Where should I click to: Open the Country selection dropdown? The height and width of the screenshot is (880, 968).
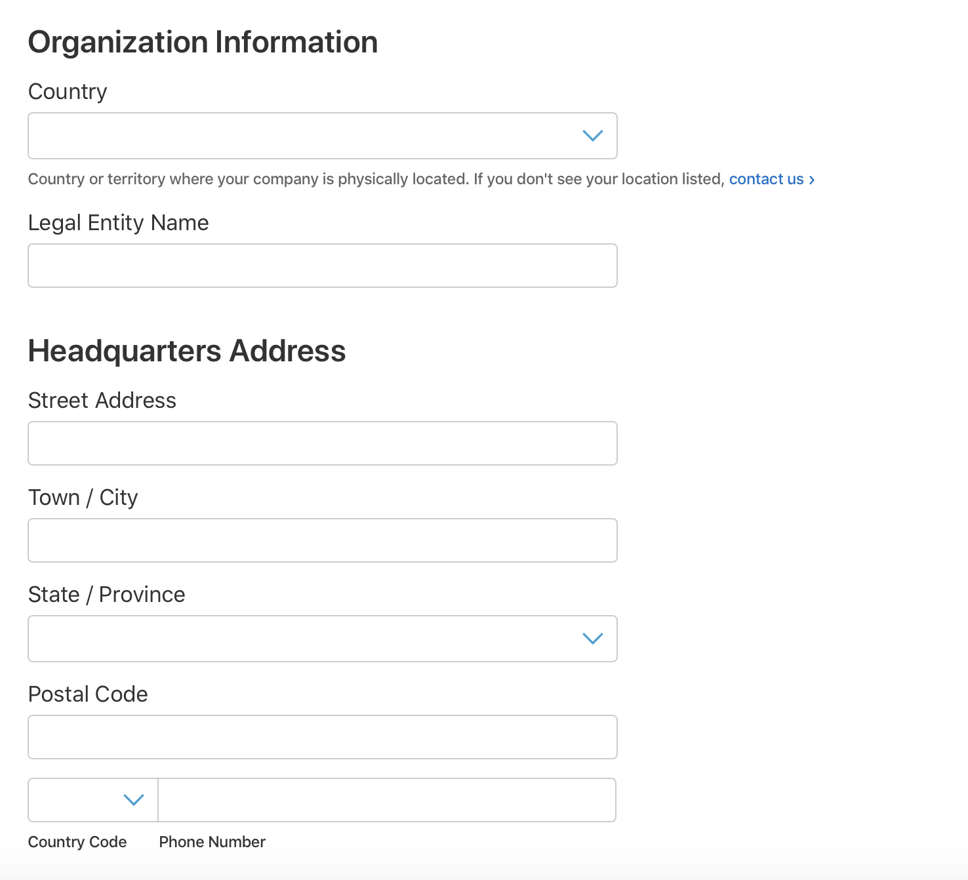323,136
